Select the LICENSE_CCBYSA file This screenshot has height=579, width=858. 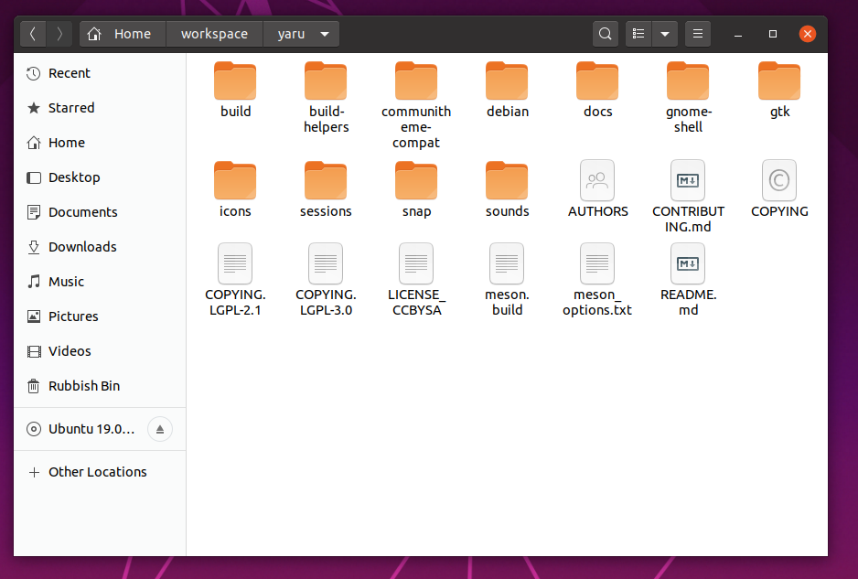pos(416,280)
